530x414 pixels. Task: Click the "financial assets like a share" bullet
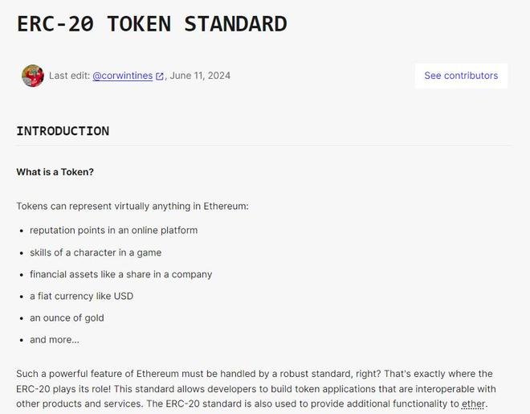120,274
